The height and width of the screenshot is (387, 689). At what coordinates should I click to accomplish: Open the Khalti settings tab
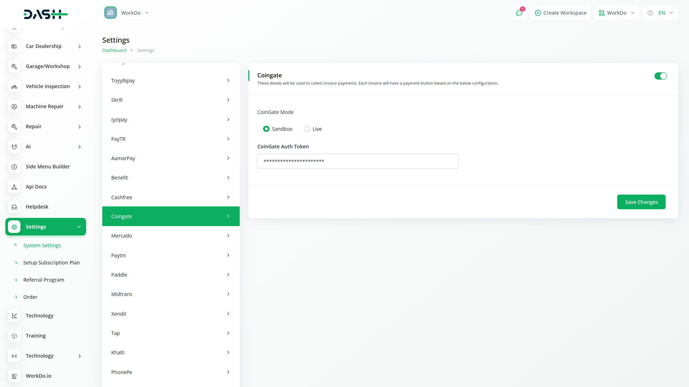(x=171, y=353)
